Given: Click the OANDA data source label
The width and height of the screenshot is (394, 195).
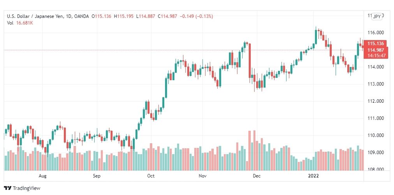Looking at the screenshot, I should 82,16.
